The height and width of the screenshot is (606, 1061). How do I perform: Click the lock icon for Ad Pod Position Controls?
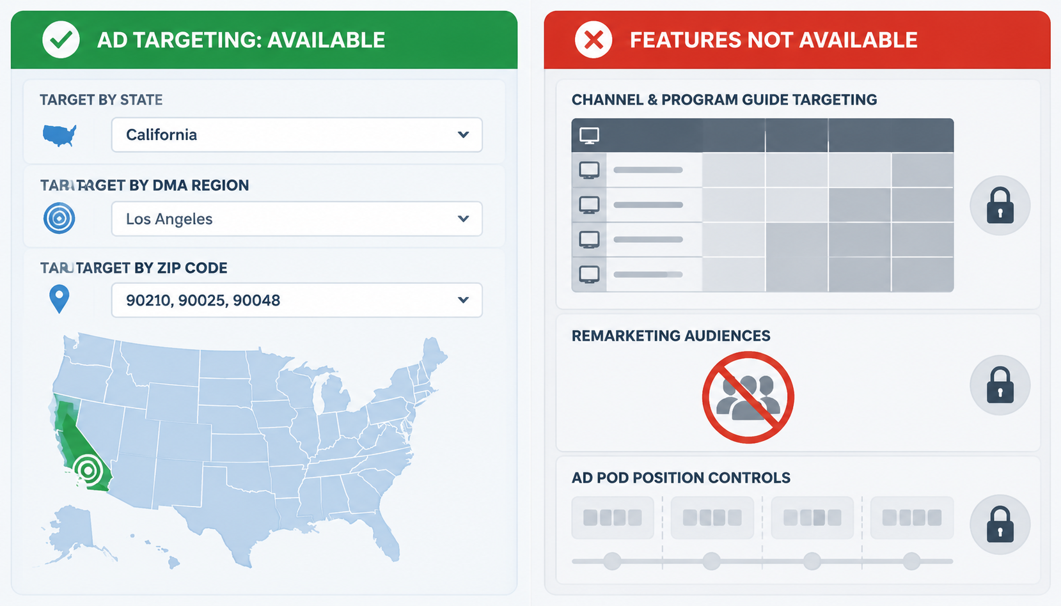coord(1000,524)
